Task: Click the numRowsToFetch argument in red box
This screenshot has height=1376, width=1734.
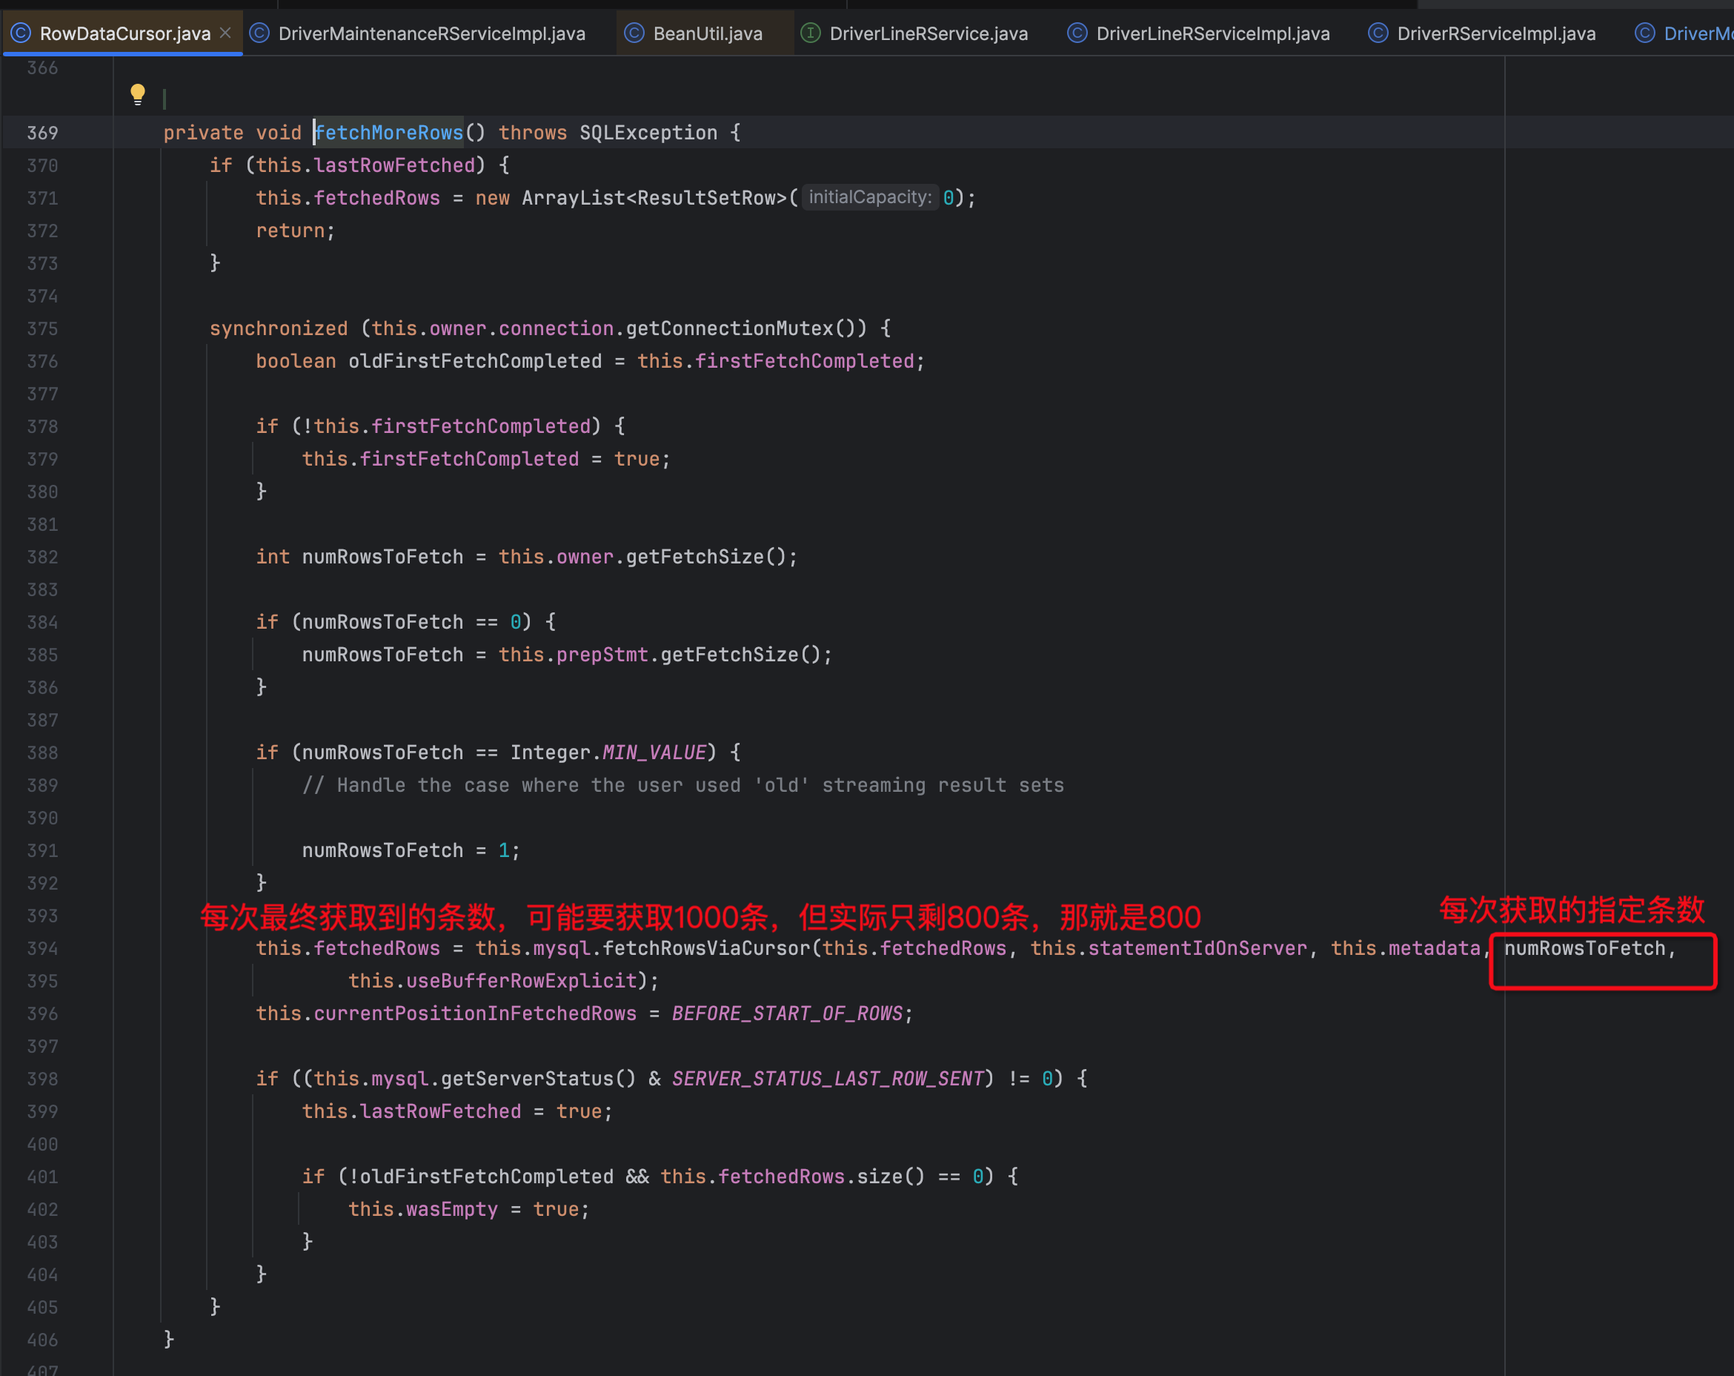Action: pyautogui.click(x=1584, y=949)
